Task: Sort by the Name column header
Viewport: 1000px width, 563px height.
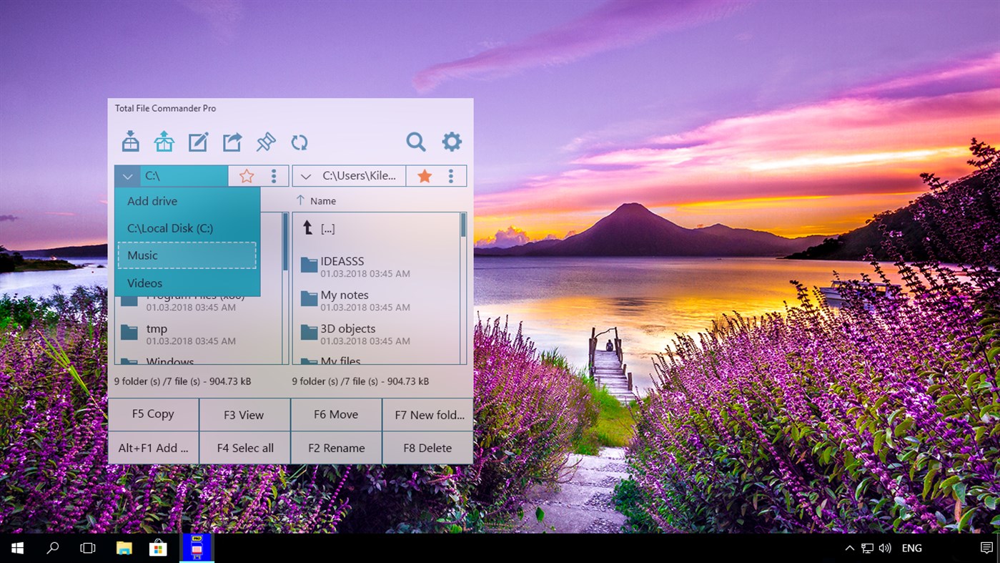Action: point(323,201)
